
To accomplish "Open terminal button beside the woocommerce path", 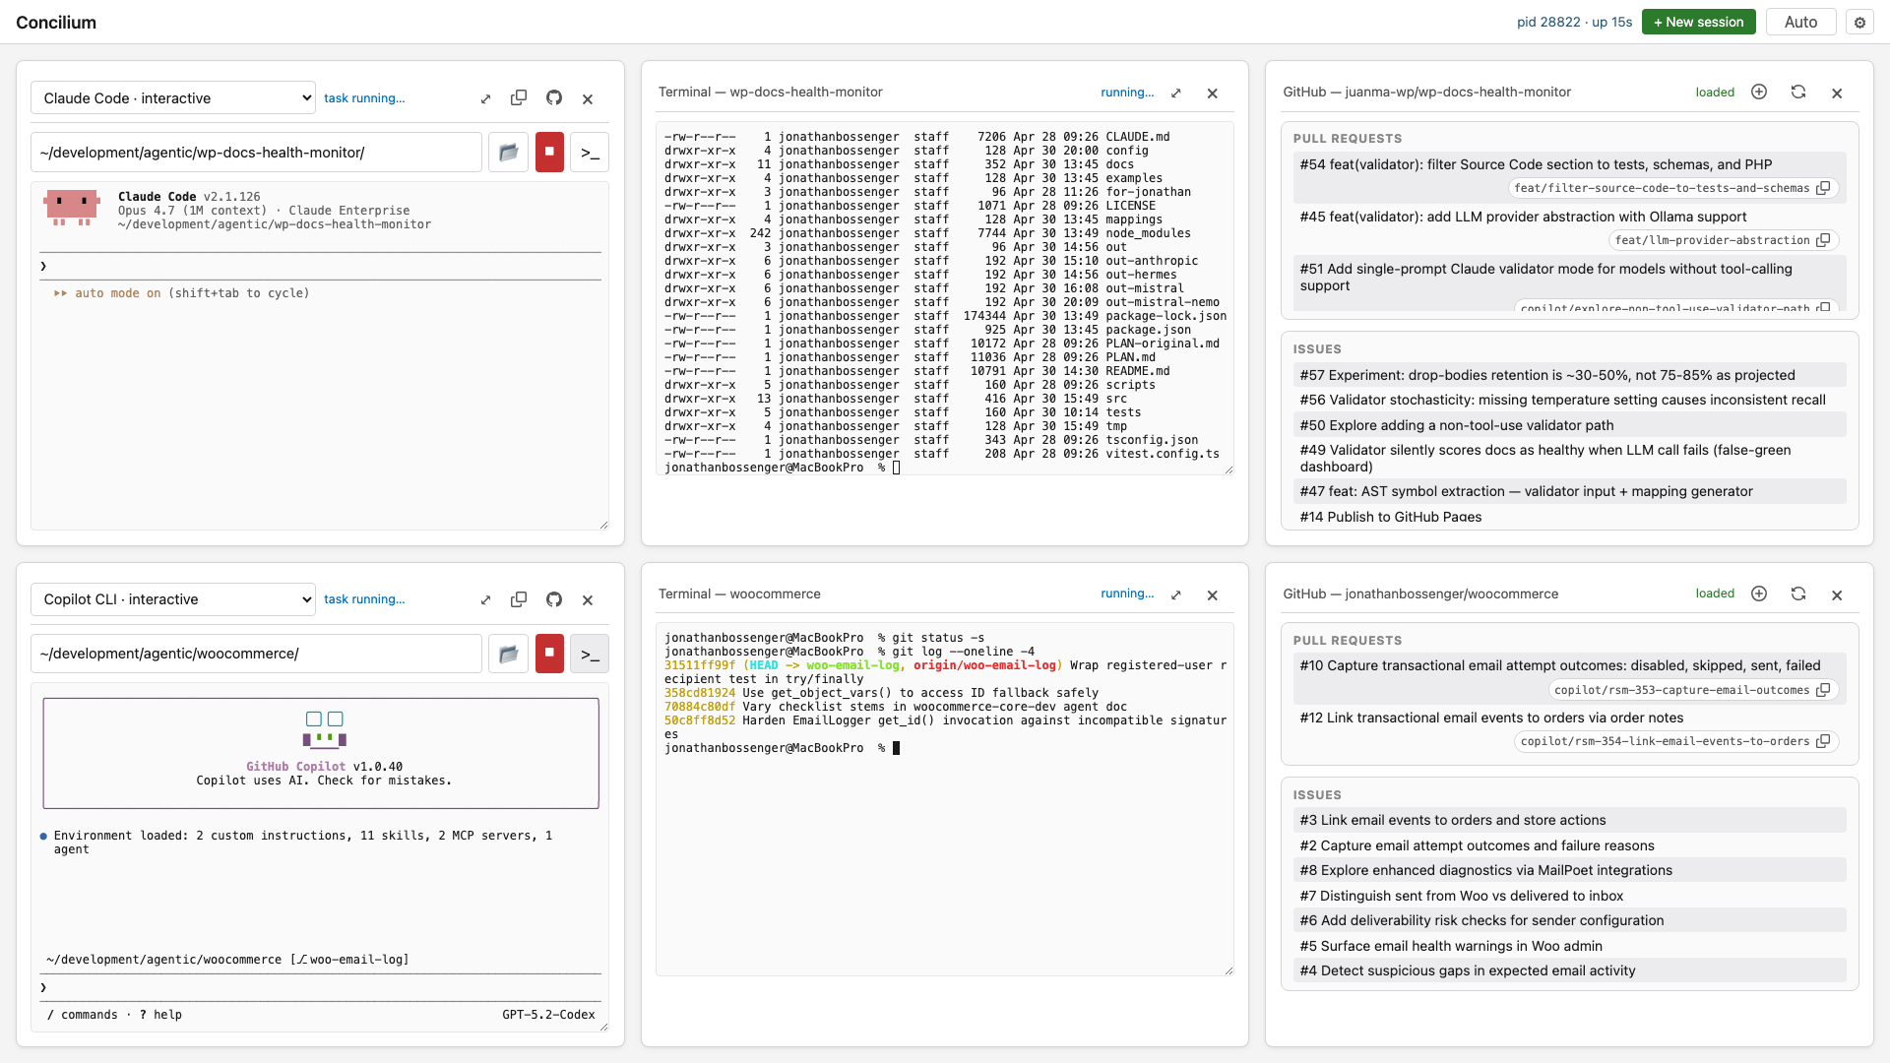I will tap(590, 654).
